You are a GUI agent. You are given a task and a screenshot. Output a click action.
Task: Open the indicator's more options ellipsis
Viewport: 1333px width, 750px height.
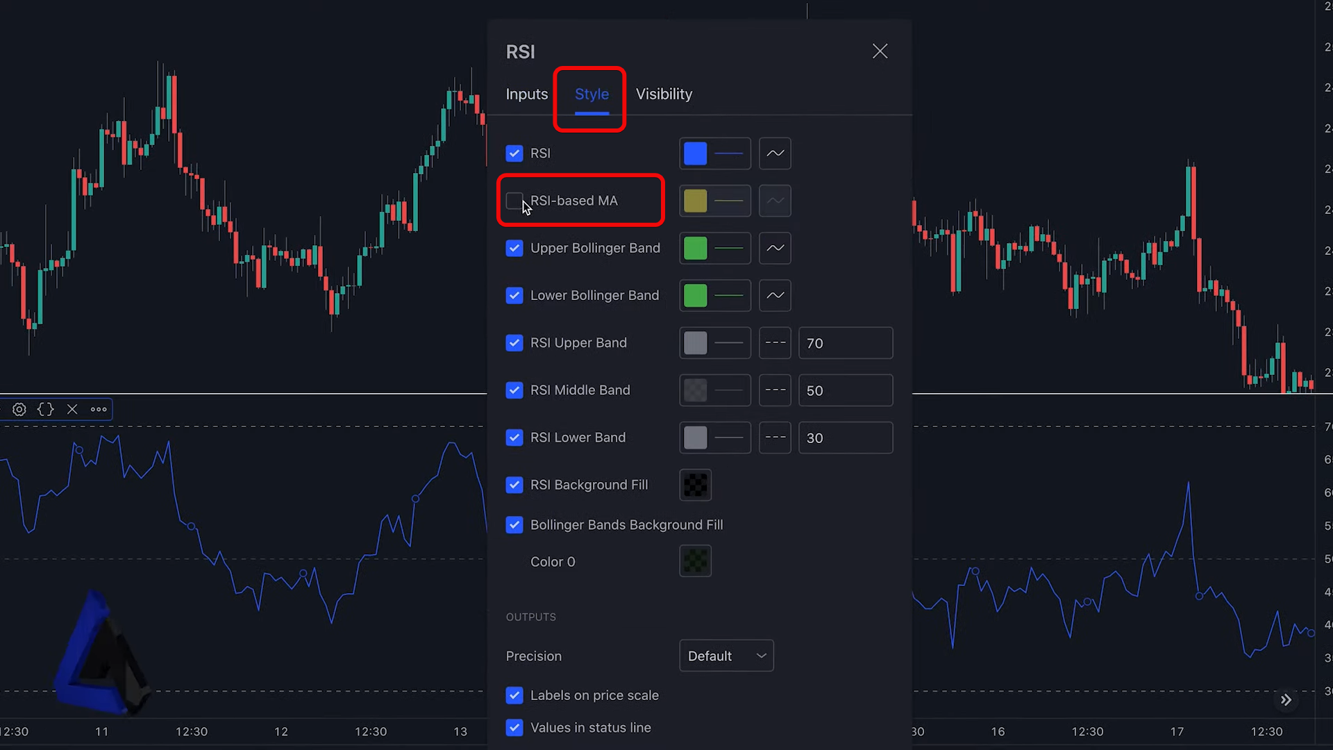tap(99, 410)
